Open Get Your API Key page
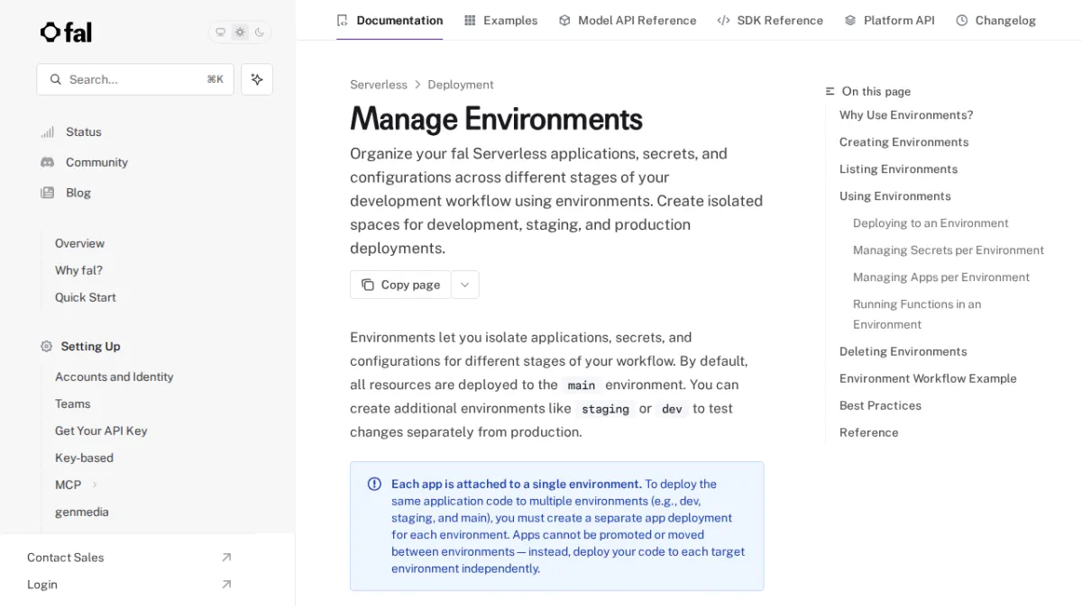 pos(101,431)
